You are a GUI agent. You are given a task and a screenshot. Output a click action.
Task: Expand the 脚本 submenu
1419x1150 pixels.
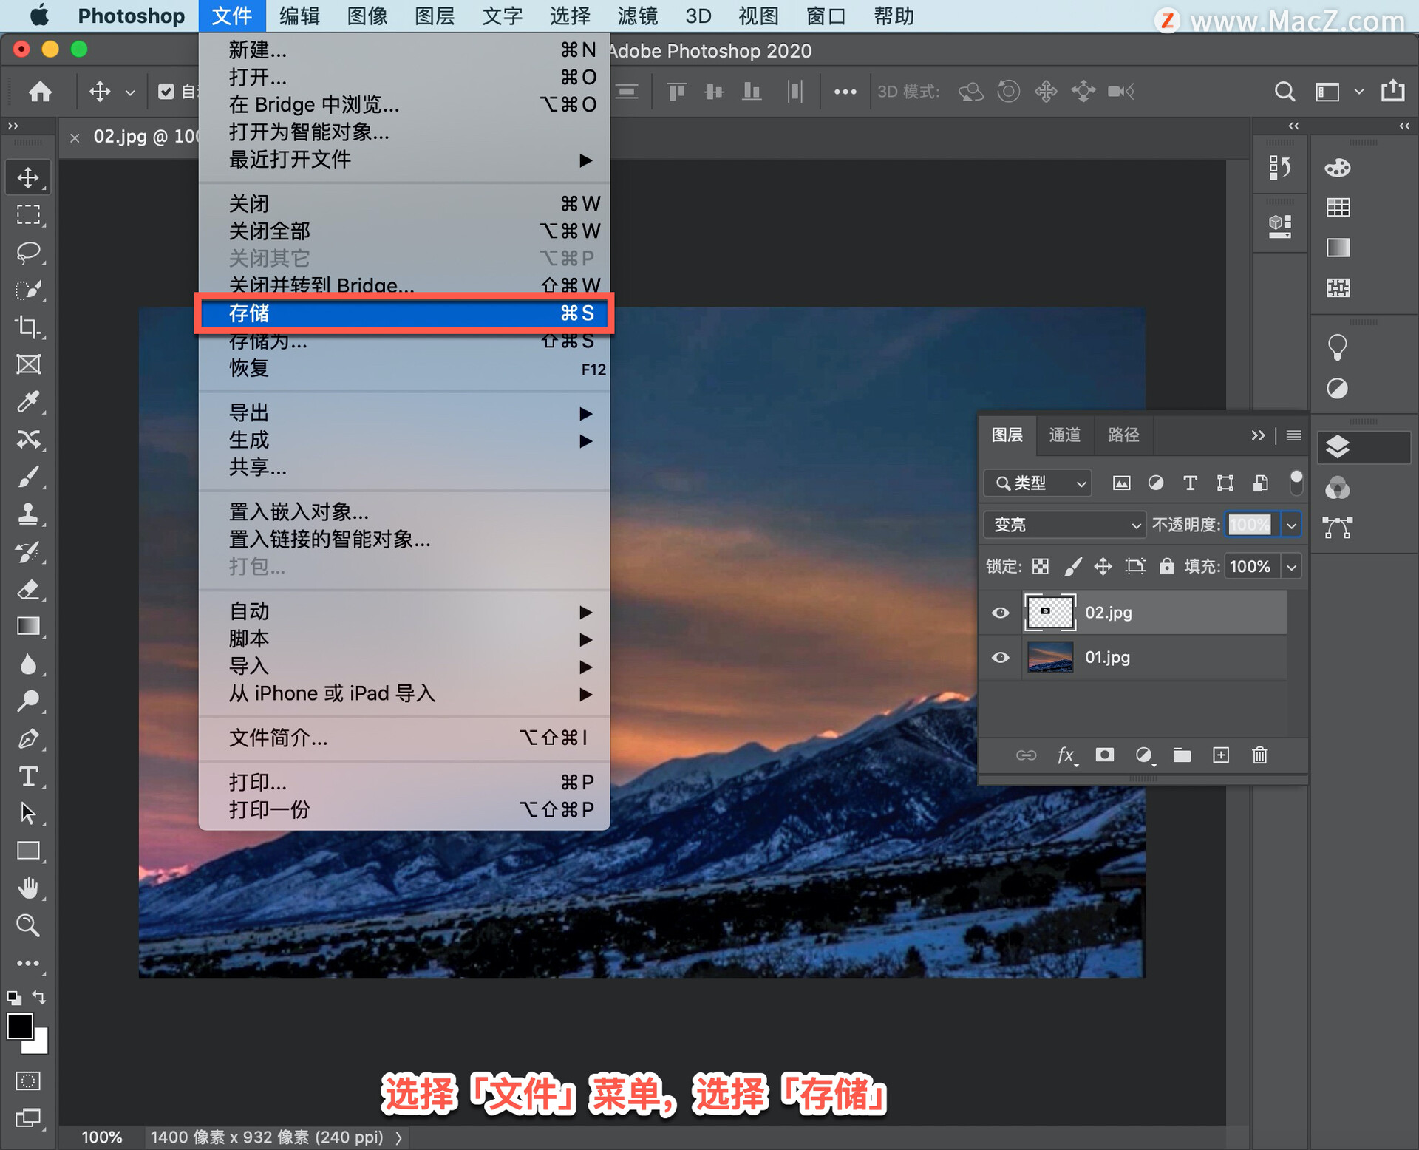tap(404, 639)
